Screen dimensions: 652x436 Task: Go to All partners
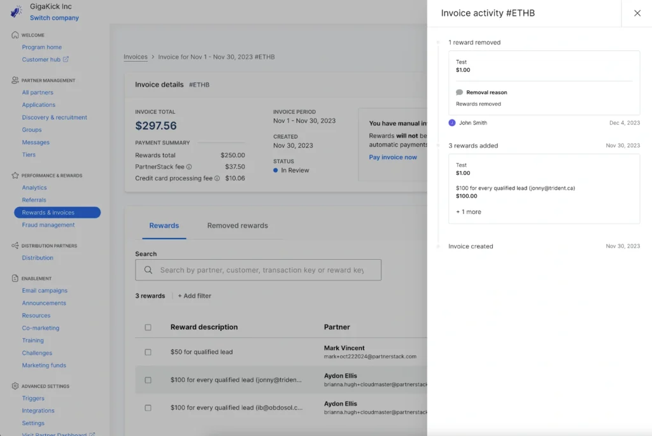tap(38, 92)
